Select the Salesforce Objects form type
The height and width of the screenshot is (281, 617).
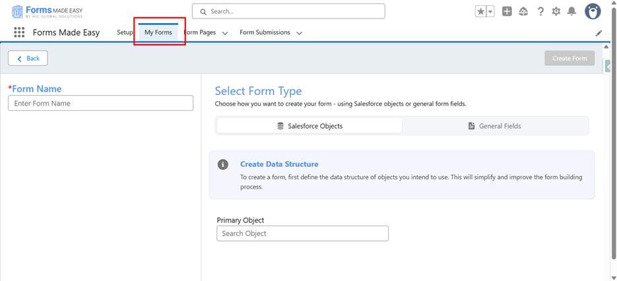pos(309,126)
